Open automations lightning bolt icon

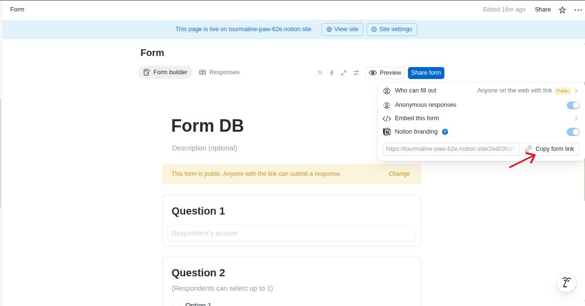(x=331, y=73)
